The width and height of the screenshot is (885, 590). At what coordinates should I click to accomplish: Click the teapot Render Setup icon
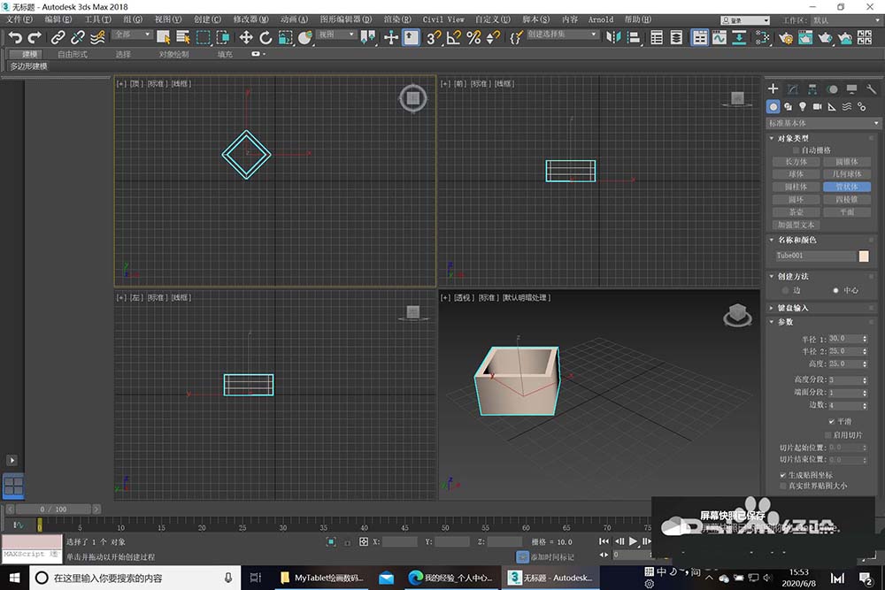click(785, 37)
